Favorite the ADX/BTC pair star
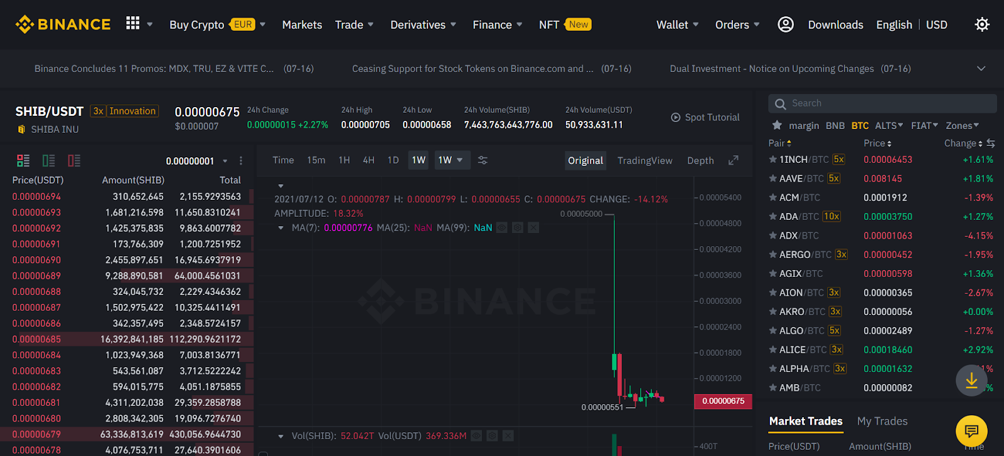Screen dimensions: 1004x456 [773, 236]
